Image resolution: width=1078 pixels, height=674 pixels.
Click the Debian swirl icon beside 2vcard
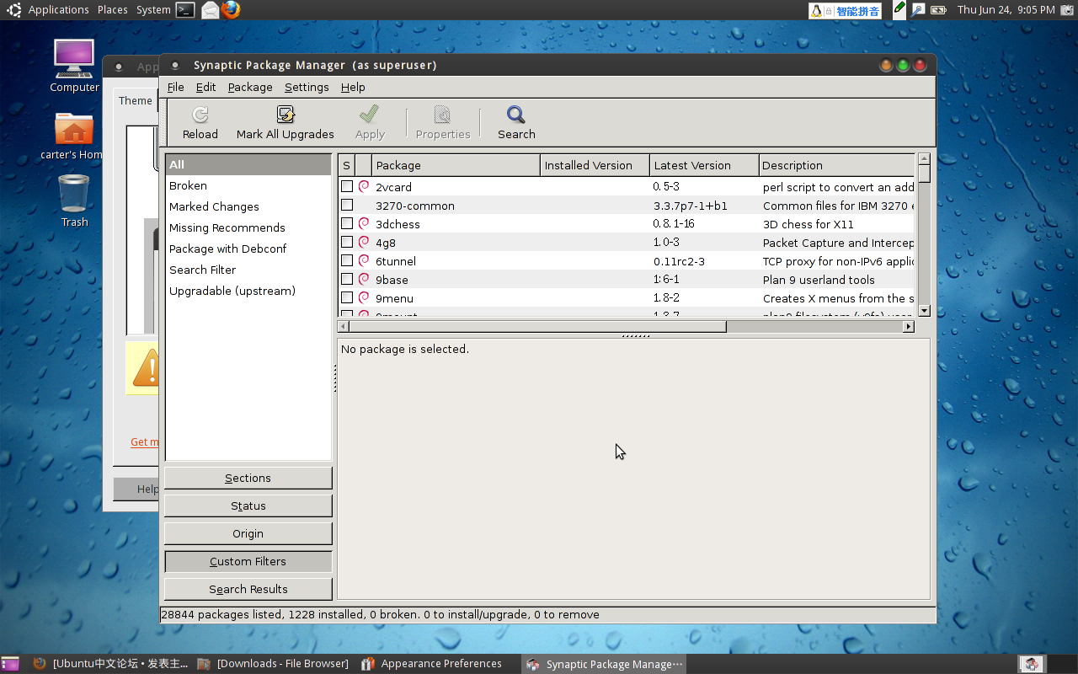tap(364, 186)
